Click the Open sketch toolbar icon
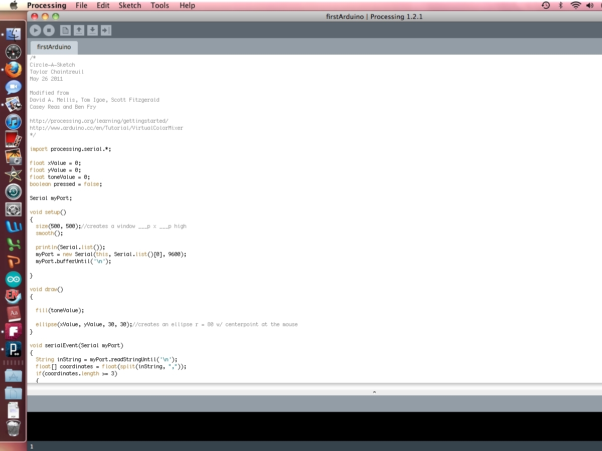This screenshot has width=602, height=451. click(x=79, y=31)
